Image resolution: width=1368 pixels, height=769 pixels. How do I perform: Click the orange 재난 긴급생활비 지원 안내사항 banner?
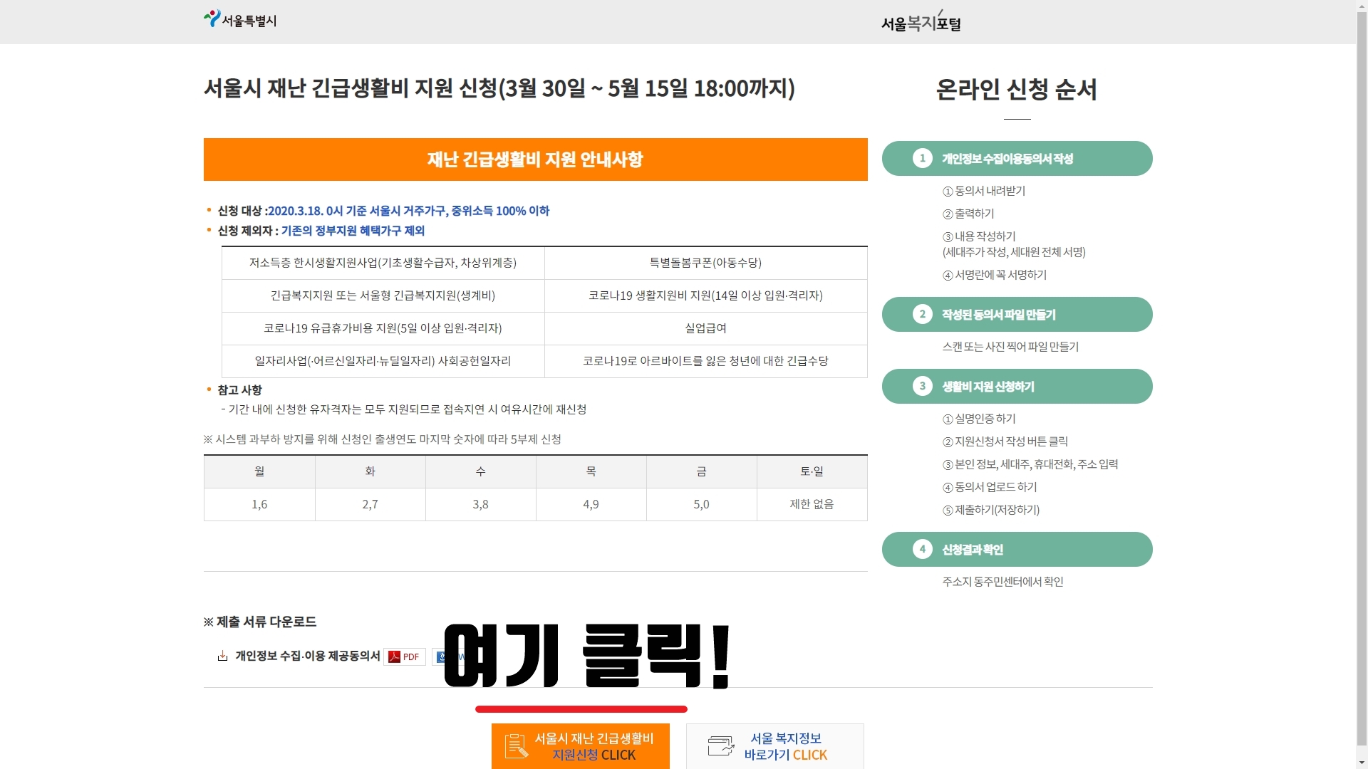coord(535,159)
